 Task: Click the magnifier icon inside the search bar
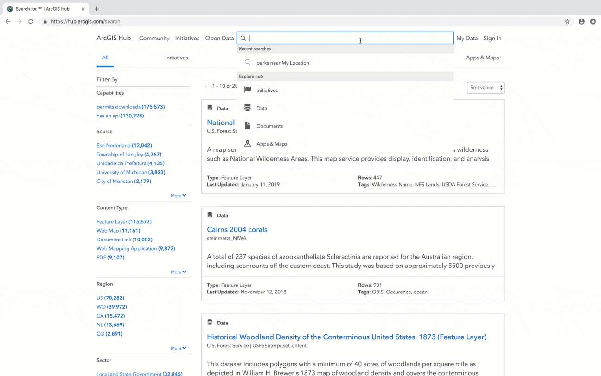243,38
